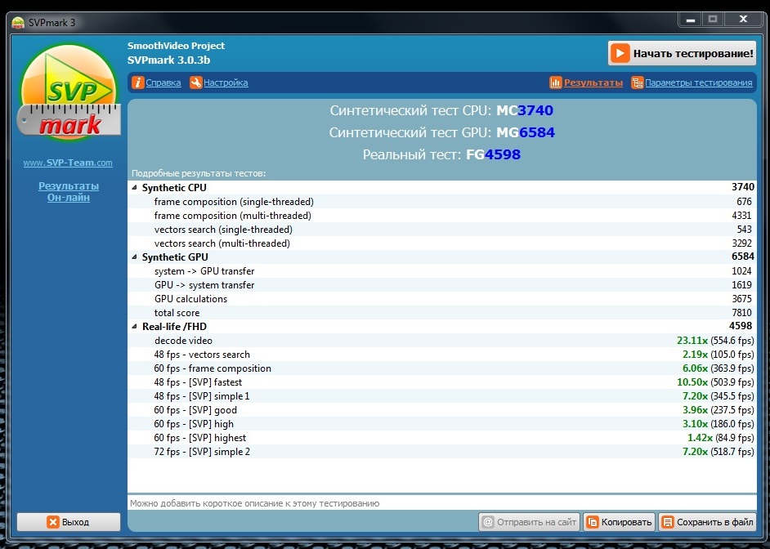Select the GPU calculations row
The width and height of the screenshot is (770, 549).
(x=442, y=299)
